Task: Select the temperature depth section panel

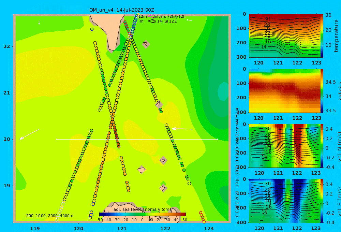Action: pos(284,36)
